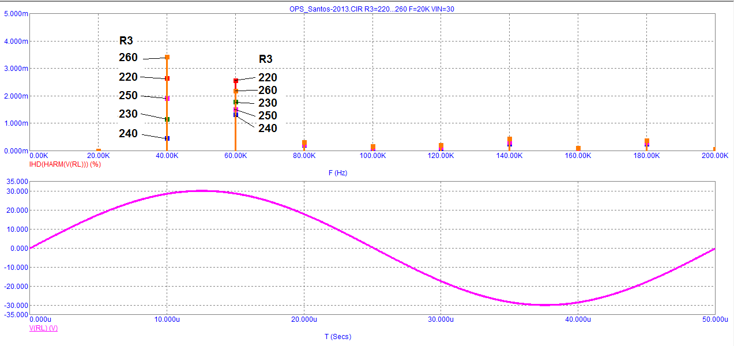Viewport: 734px width, 346px height.
Task: Click annotation 250 beside the 60K harmonic
Action: tap(268, 116)
